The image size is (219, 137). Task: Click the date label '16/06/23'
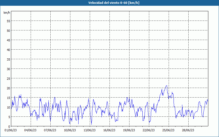pyautogui.click(x=109, y=130)
